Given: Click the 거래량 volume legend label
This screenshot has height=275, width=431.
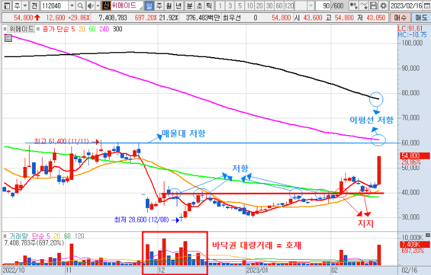Looking at the screenshot, I should [18, 236].
